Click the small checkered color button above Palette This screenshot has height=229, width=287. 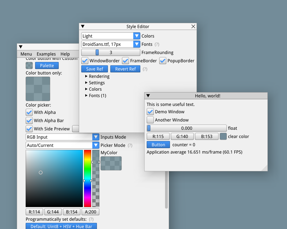29,65
